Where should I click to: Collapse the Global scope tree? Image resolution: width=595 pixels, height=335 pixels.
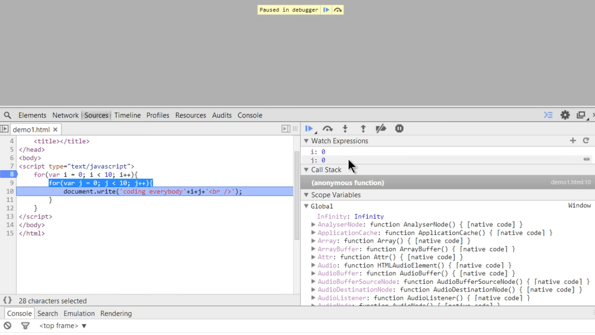click(306, 206)
